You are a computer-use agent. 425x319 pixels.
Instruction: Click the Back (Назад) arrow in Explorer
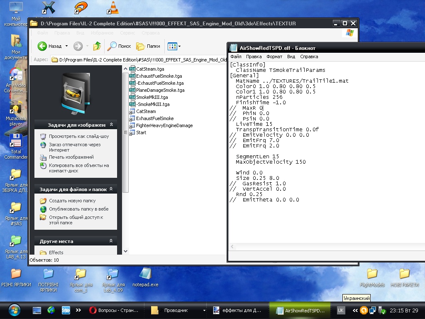click(x=43, y=46)
